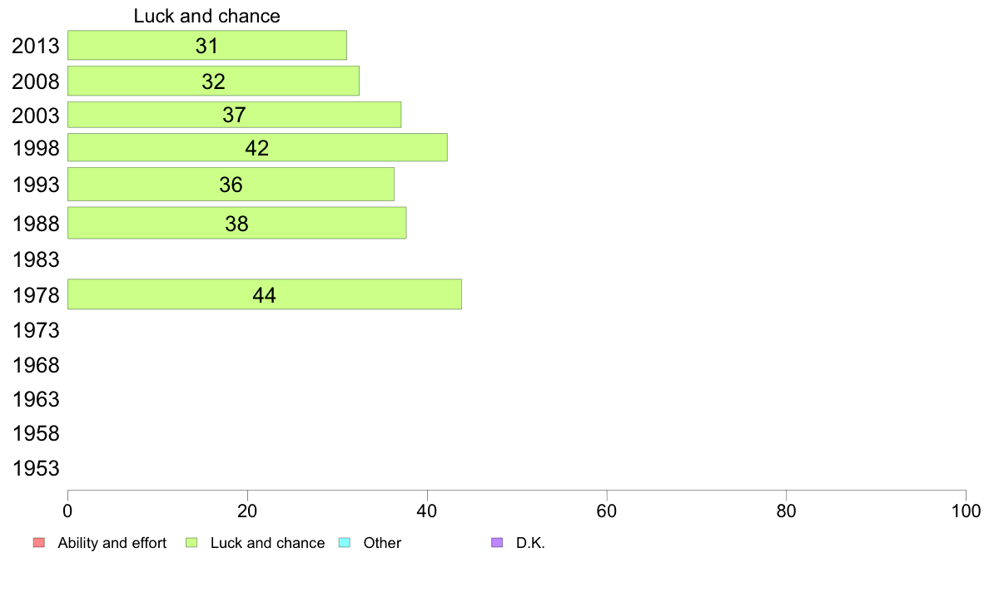Select the D.K. legend label

pos(530,543)
